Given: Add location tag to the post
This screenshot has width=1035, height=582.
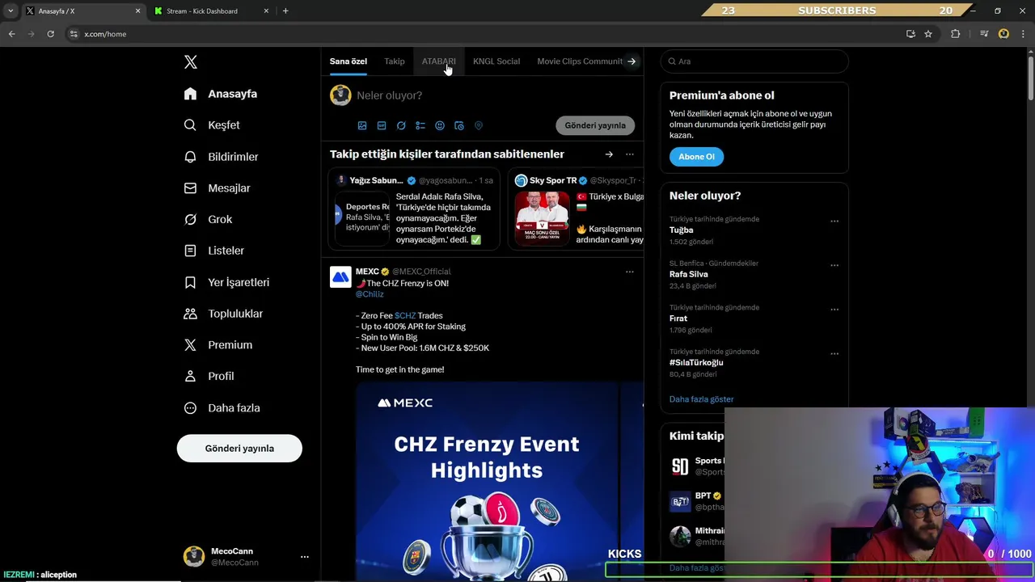Looking at the screenshot, I should [x=479, y=126].
